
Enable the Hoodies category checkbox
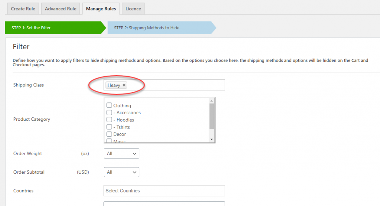(109, 120)
